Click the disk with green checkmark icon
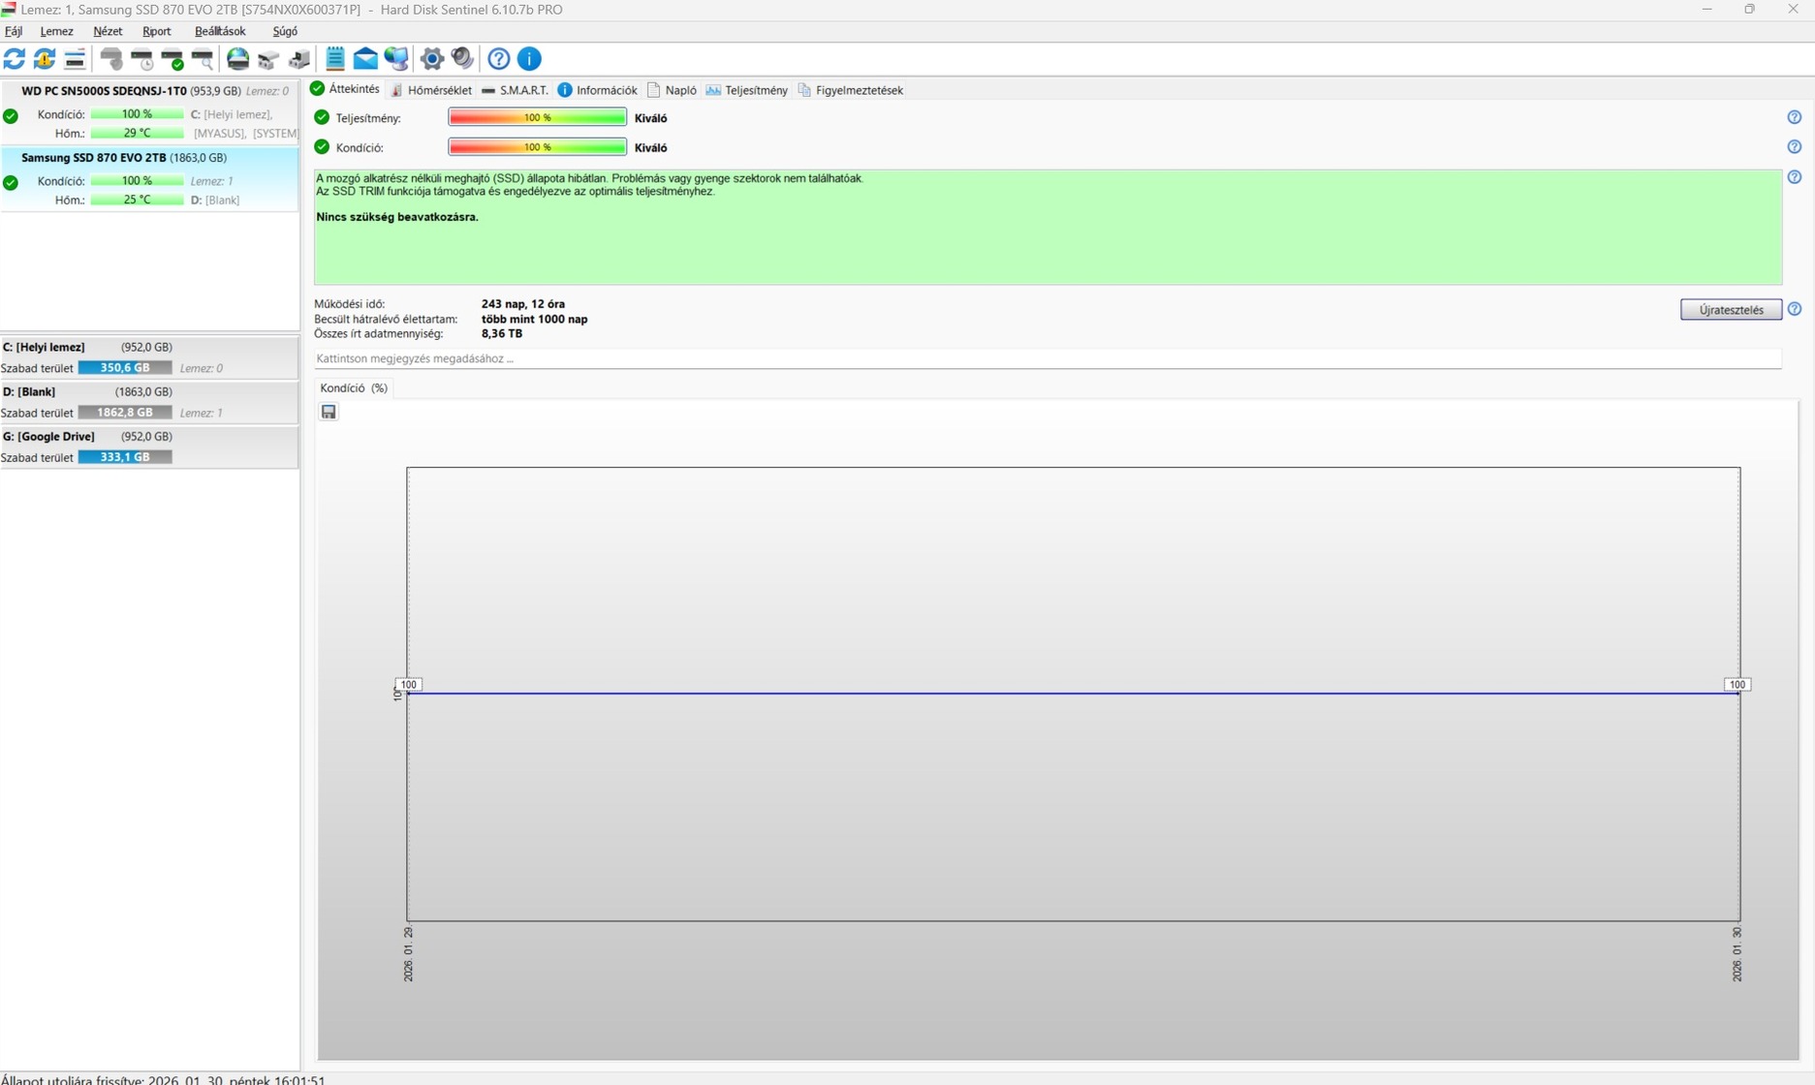The width and height of the screenshot is (1815, 1085). click(172, 59)
